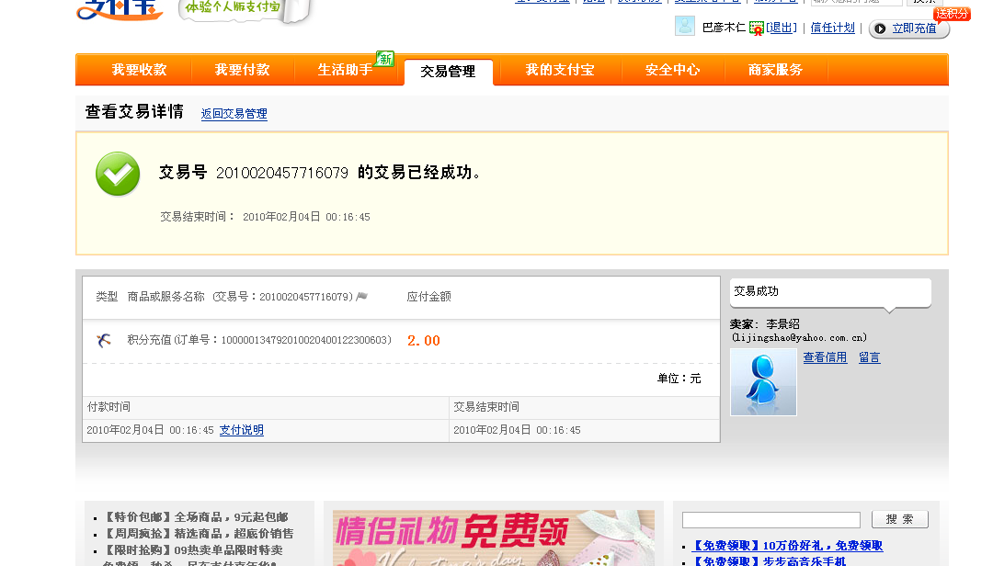Click the user avatar beside 巴彦木仁
Image resolution: width=993 pixels, height=566 pixels.
coord(685,26)
